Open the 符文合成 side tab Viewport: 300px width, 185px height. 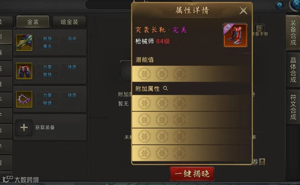click(x=293, y=107)
